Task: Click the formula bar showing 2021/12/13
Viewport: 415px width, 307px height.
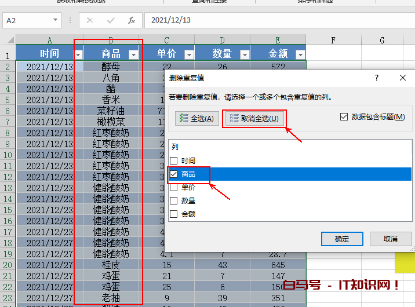Action: click(x=279, y=20)
